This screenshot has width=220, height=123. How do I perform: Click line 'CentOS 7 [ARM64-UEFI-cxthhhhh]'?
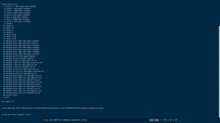[x=17, y=11]
